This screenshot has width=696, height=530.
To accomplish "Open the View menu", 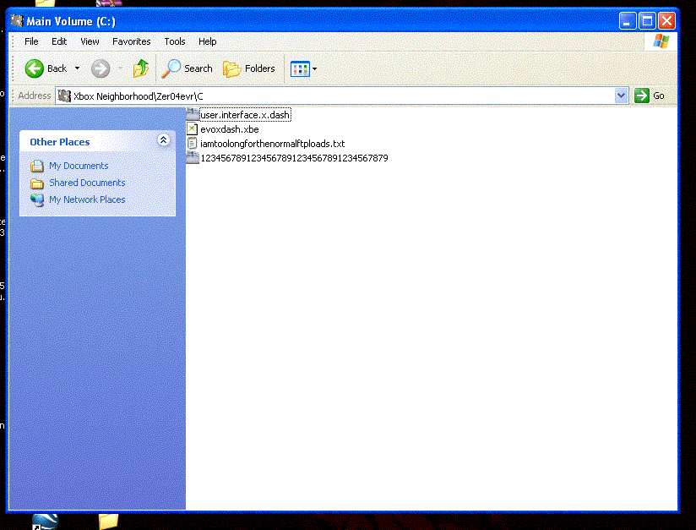I will (x=90, y=41).
